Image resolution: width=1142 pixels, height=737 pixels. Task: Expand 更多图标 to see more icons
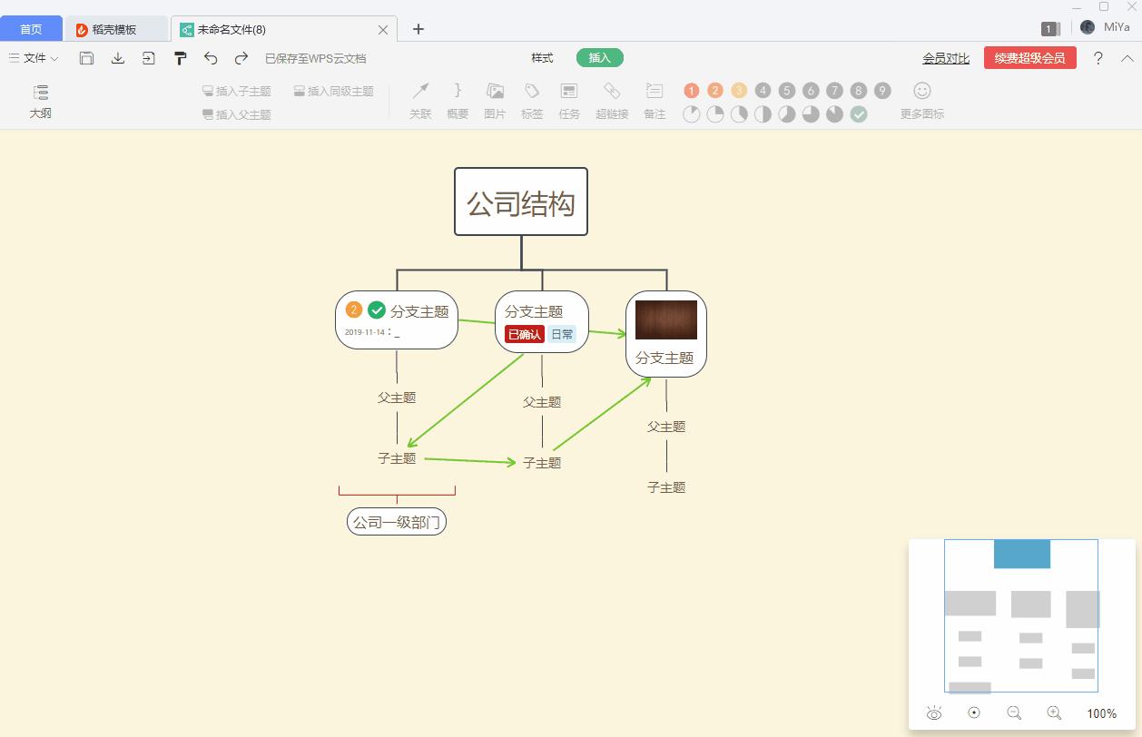coord(920,102)
